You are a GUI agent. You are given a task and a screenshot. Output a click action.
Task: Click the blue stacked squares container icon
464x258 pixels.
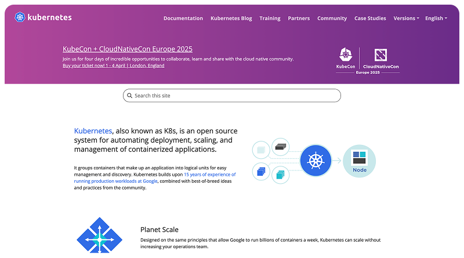click(x=261, y=172)
